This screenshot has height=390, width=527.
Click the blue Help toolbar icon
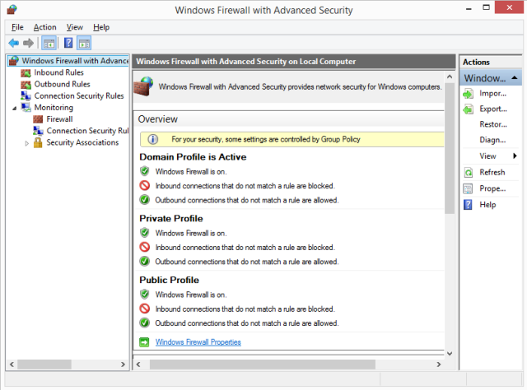click(68, 43)
